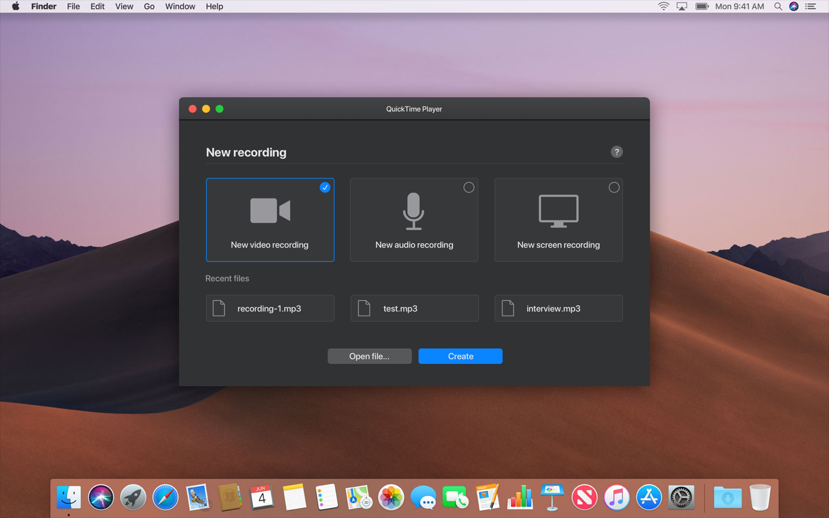Open System Preferences gear in Dock
Viewport: 829px width, 518px height.
pyautogui.click(x=681, y=497)
